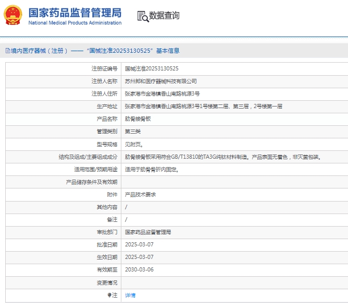Click the 生效日期 label
This screenshot has width=348, height=307.
point(107,257)
